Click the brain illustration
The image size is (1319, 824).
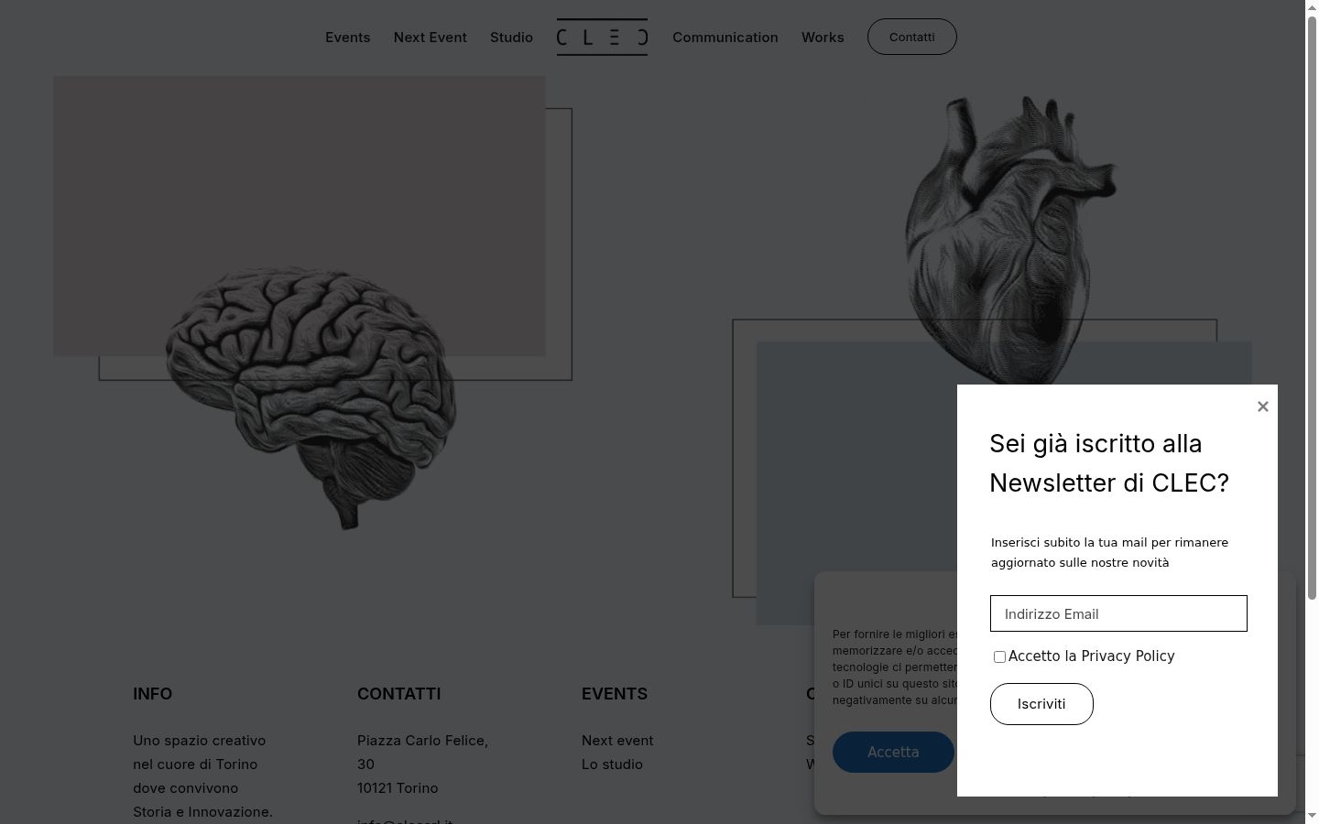(x=311, y=396)
